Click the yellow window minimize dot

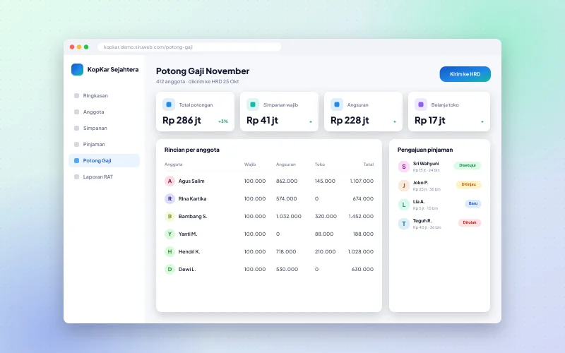tap(79, 47)
